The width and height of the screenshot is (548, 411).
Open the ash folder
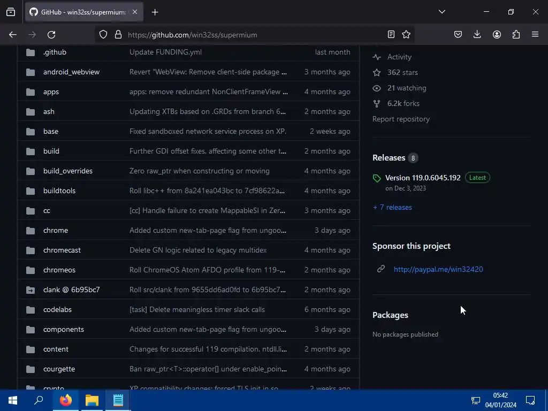pos(49,111)
